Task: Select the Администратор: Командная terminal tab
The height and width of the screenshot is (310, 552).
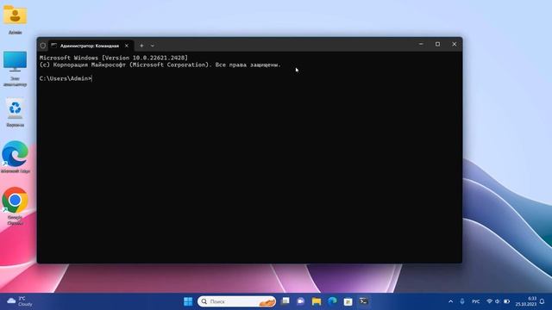Action: coord(90,46)
